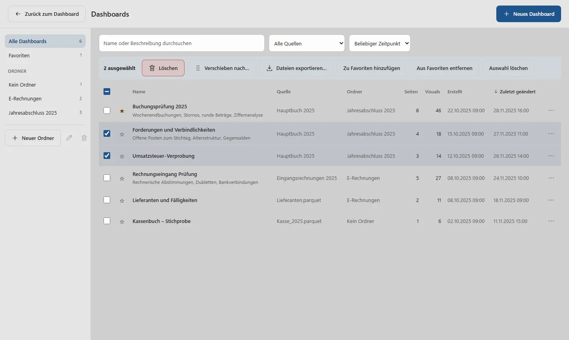Open more options for Buchungsprüfung 2025
This screenshot has height=340, width=569.
pos(551,111)
